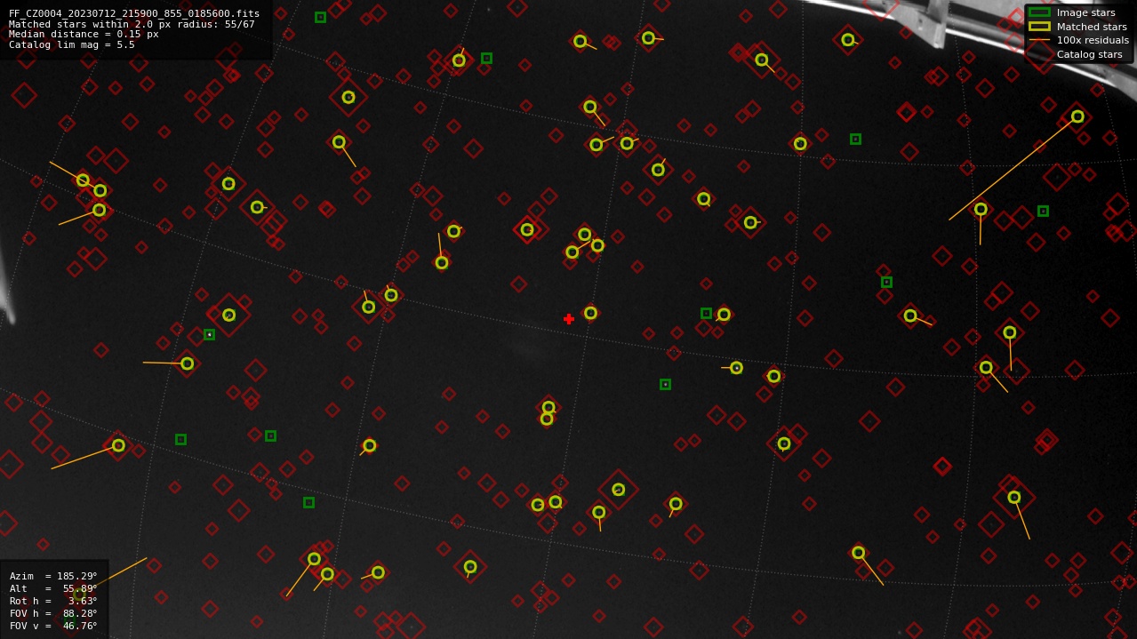Click yellow Matched stars legend swatch
Image resolution: width=1137 pixels, height=639 pixels.
point(1039,27)
